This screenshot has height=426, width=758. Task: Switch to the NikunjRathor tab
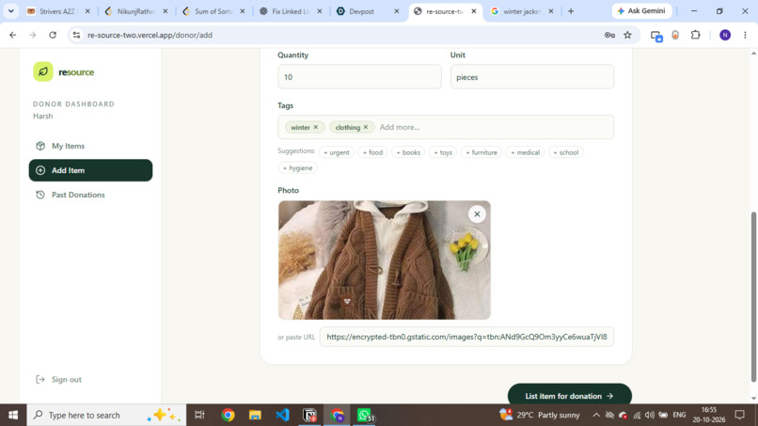tap(135, 11)
